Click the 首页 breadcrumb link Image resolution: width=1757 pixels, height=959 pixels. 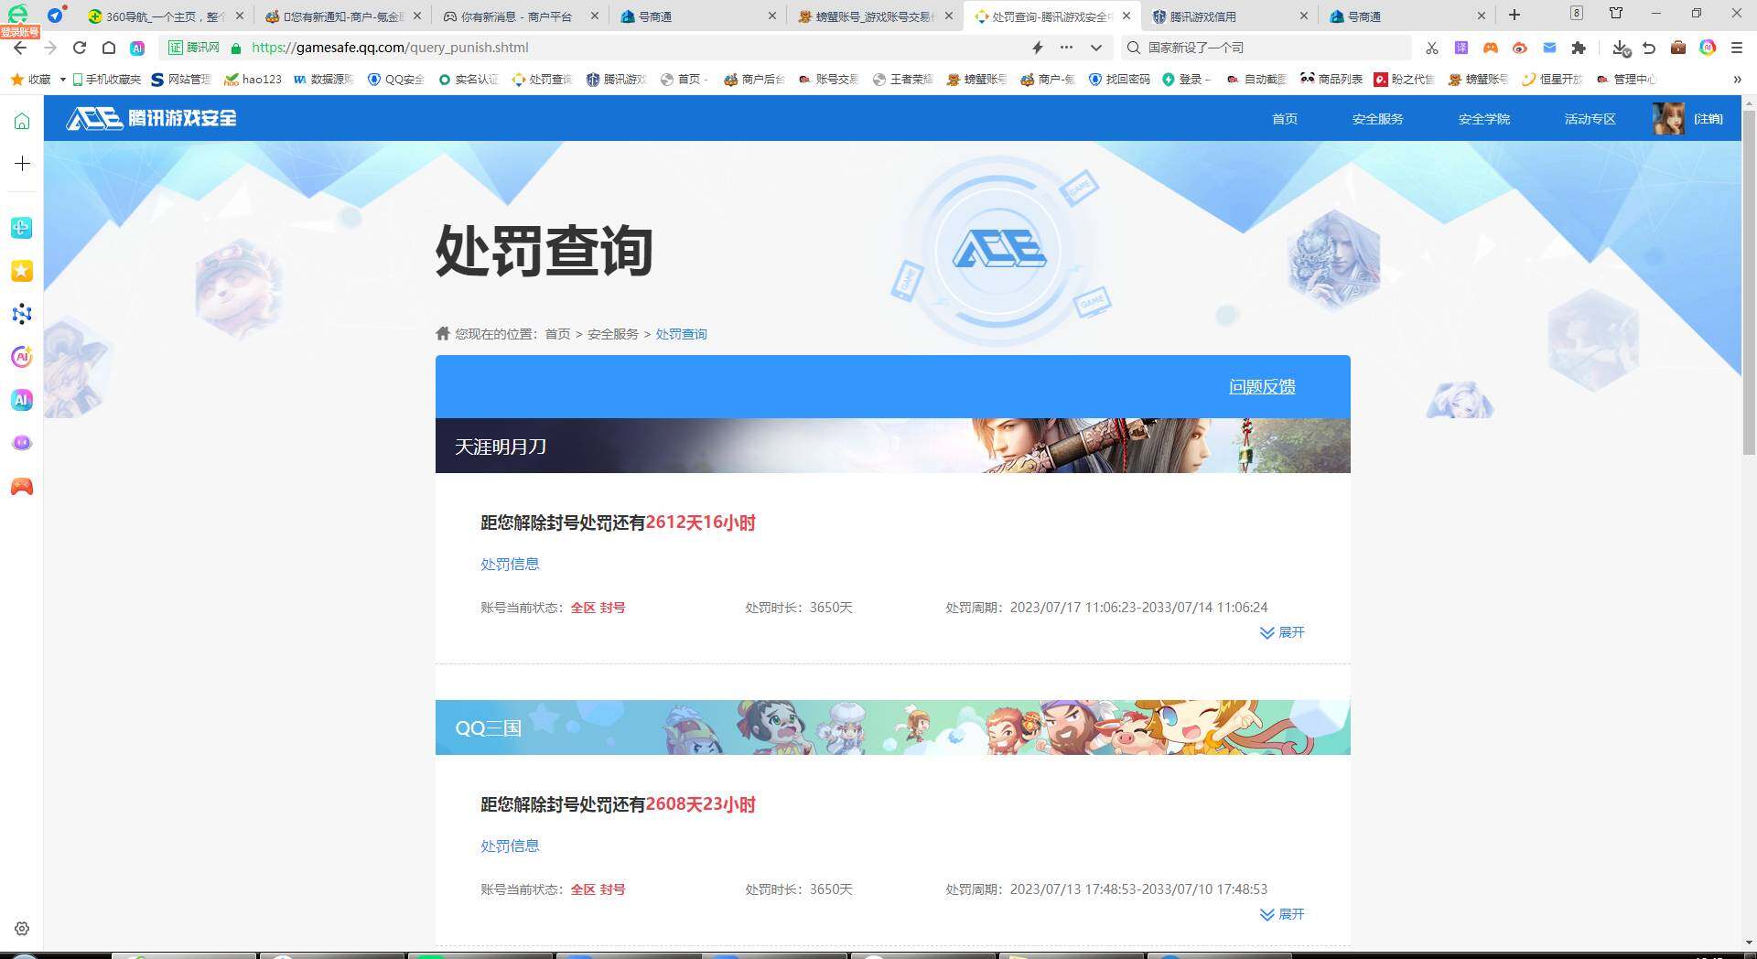(557, 334)
